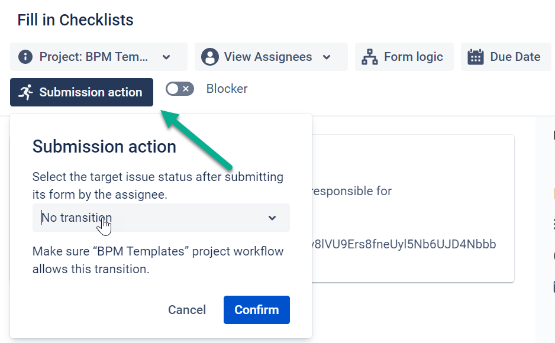Open the Form logic label
The height and width of the screenshot is (343, 555).
point(413,57)
